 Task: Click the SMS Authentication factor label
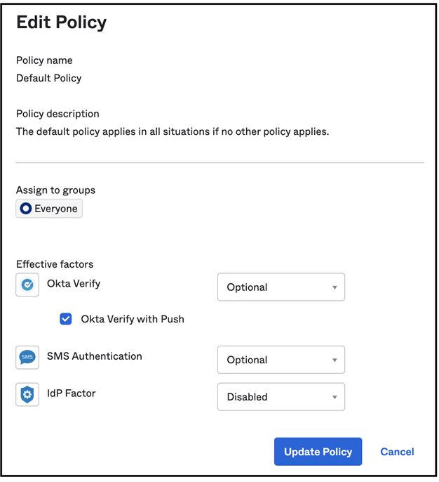(95, 356)
